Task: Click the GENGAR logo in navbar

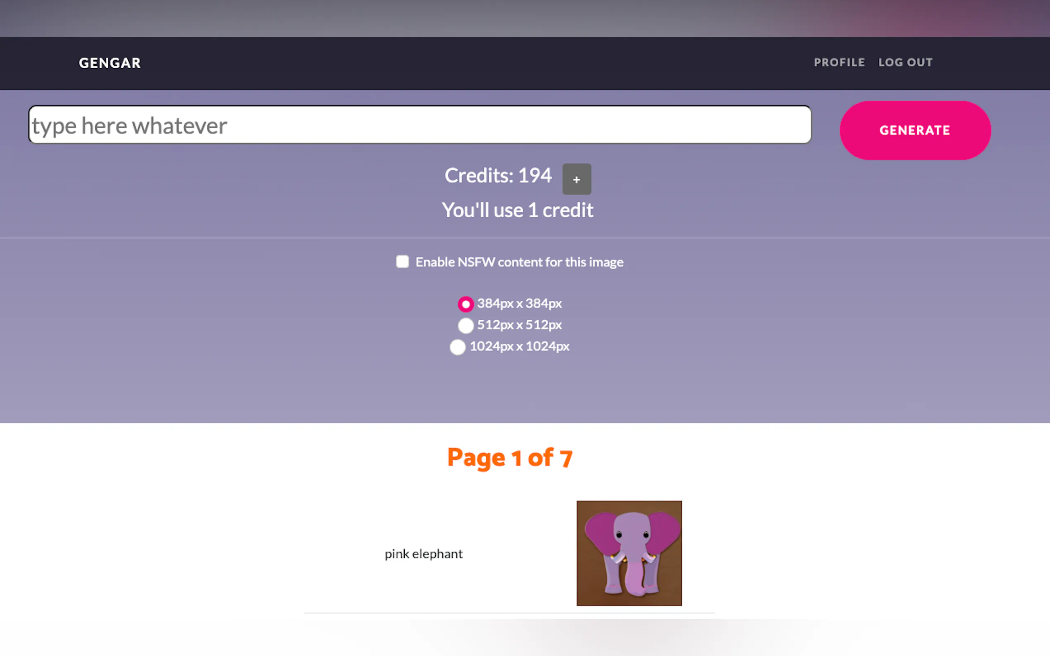Action: (x=110, y=63)
